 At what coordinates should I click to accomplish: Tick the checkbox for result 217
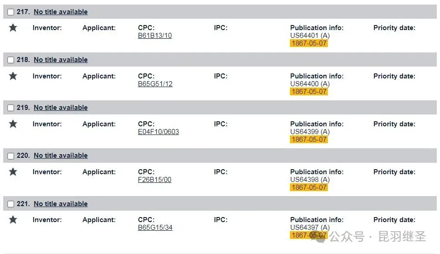point(11,12)
